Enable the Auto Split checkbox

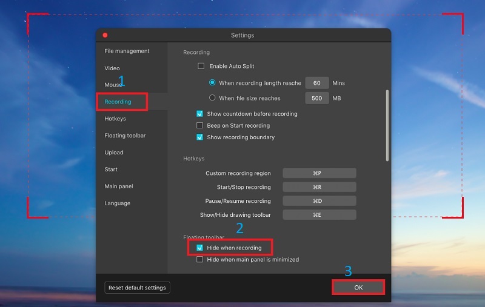(x=201, y=66)
